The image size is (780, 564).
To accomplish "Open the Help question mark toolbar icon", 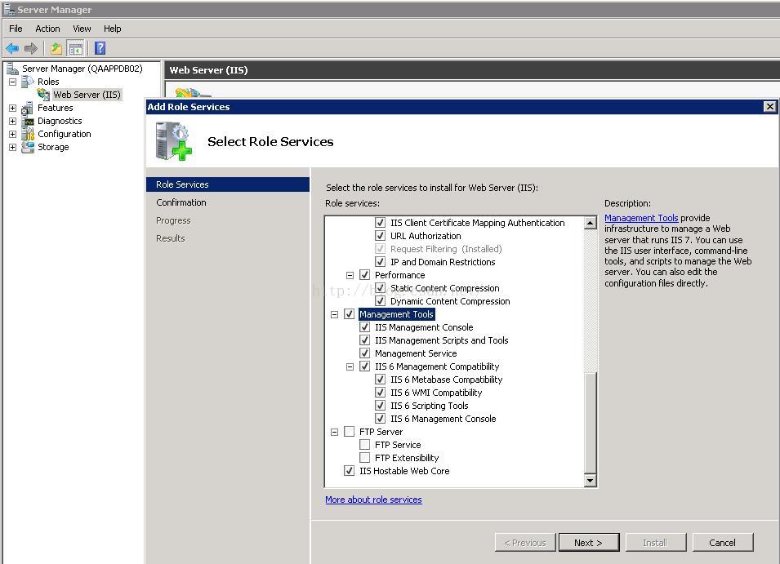I will 100,48.
